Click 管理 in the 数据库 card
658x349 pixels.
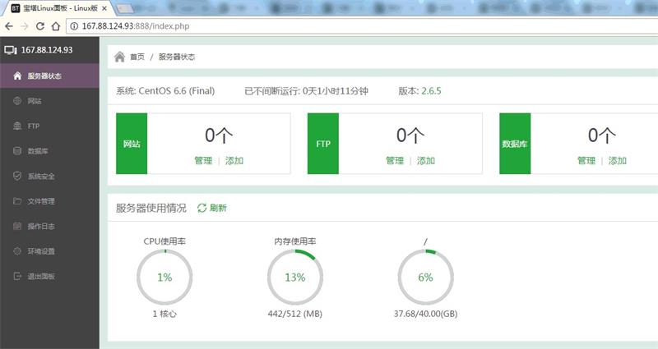(586, 160)
